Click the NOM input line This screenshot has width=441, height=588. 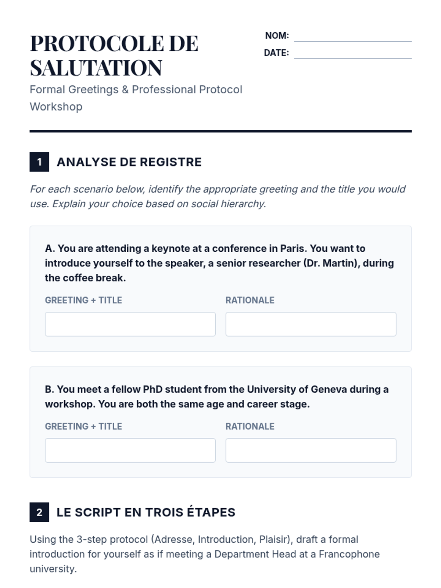pyautogui.click(x=352, y=36)
